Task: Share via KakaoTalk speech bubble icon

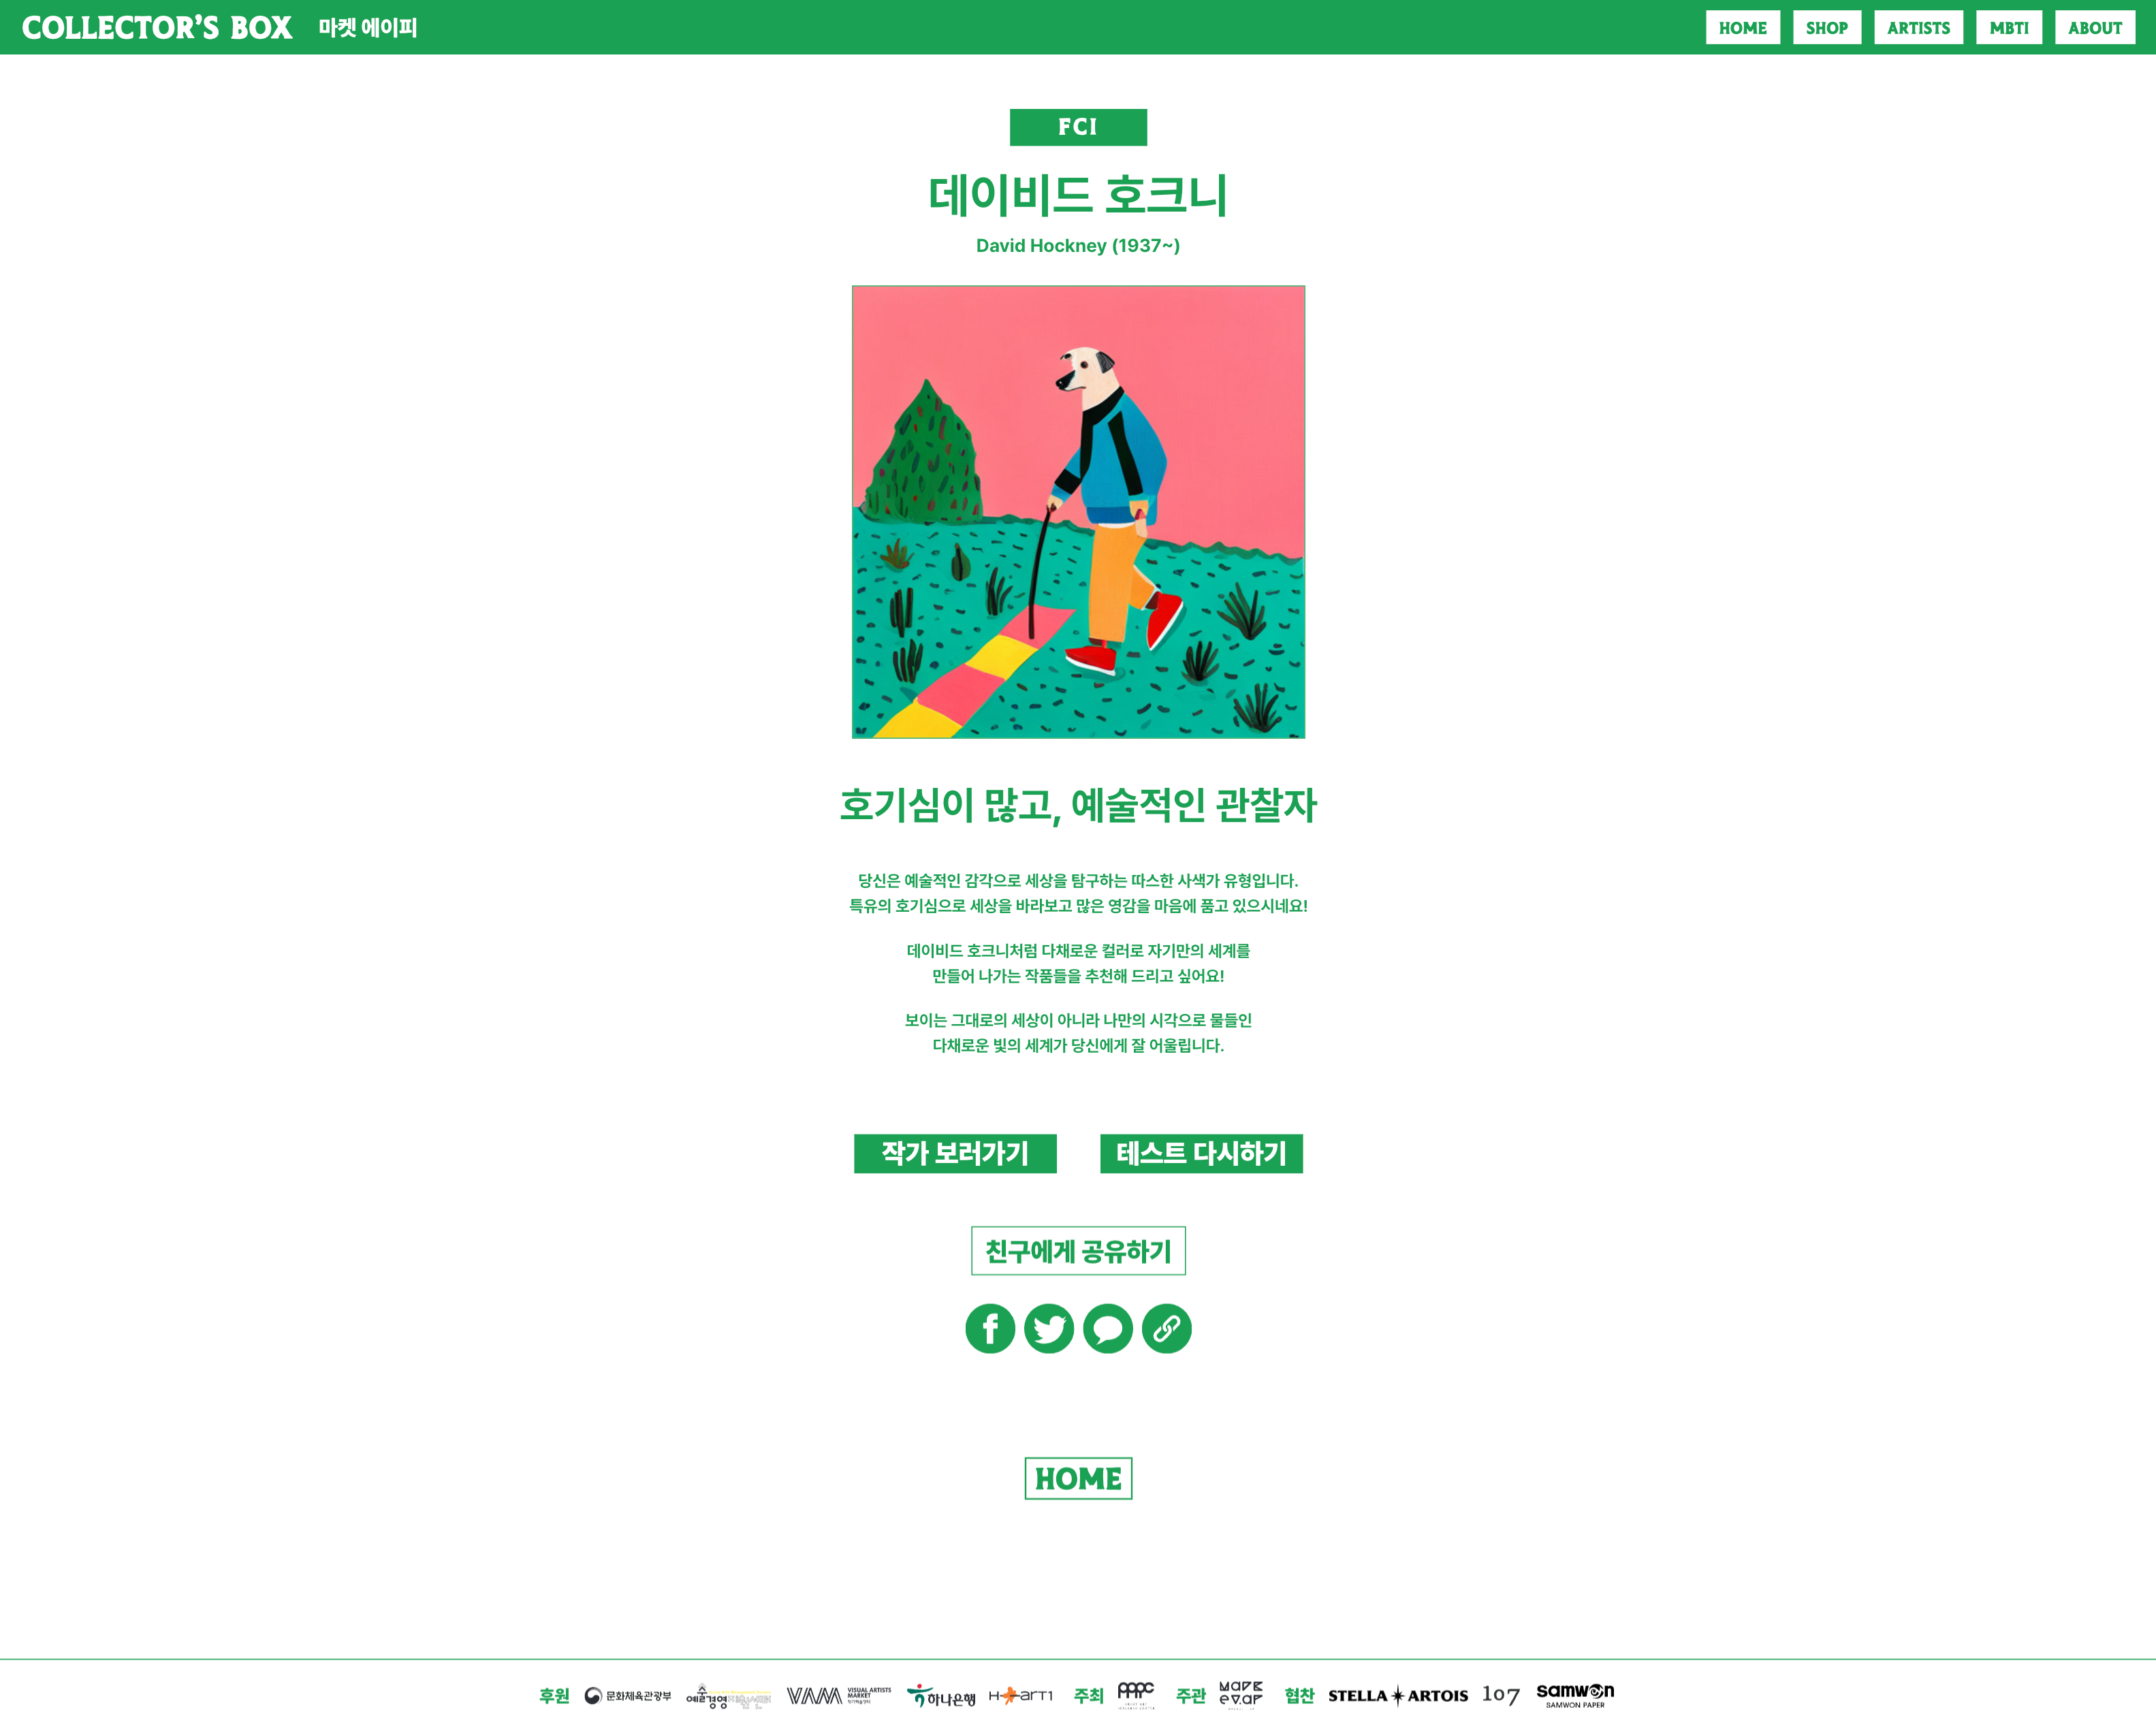Action: (x=1108, y=1328)
